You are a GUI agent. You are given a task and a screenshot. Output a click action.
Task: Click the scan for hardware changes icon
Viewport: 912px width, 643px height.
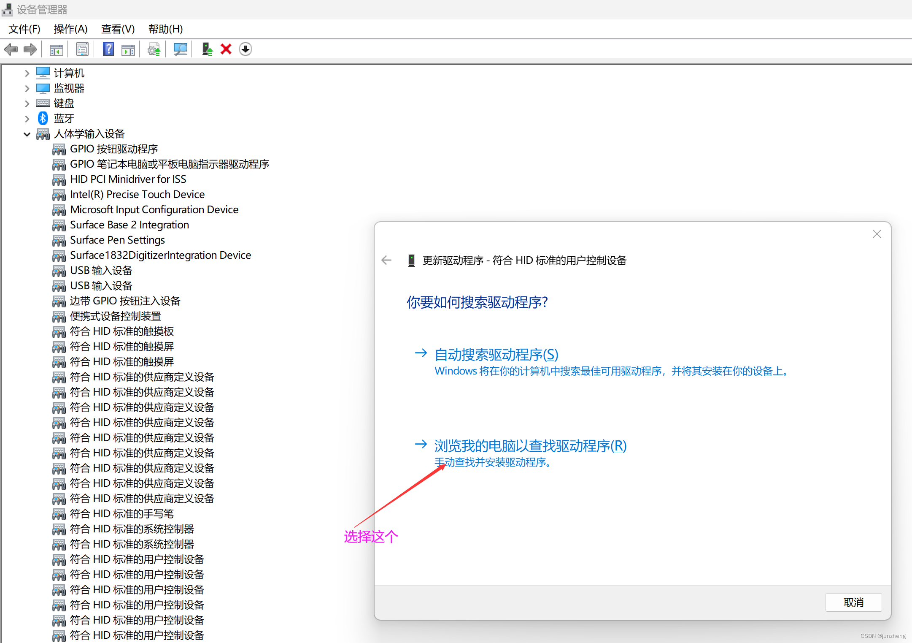(x=180, y=49)
